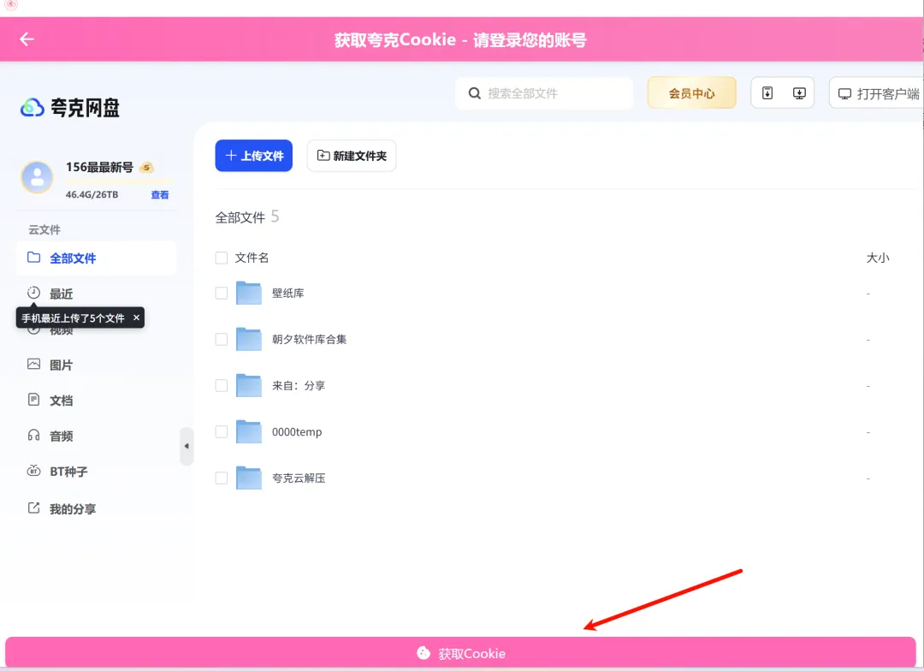Click the 0000temp folder icon
This screenshot has height=671, width=924.
(x=249, y=431)
